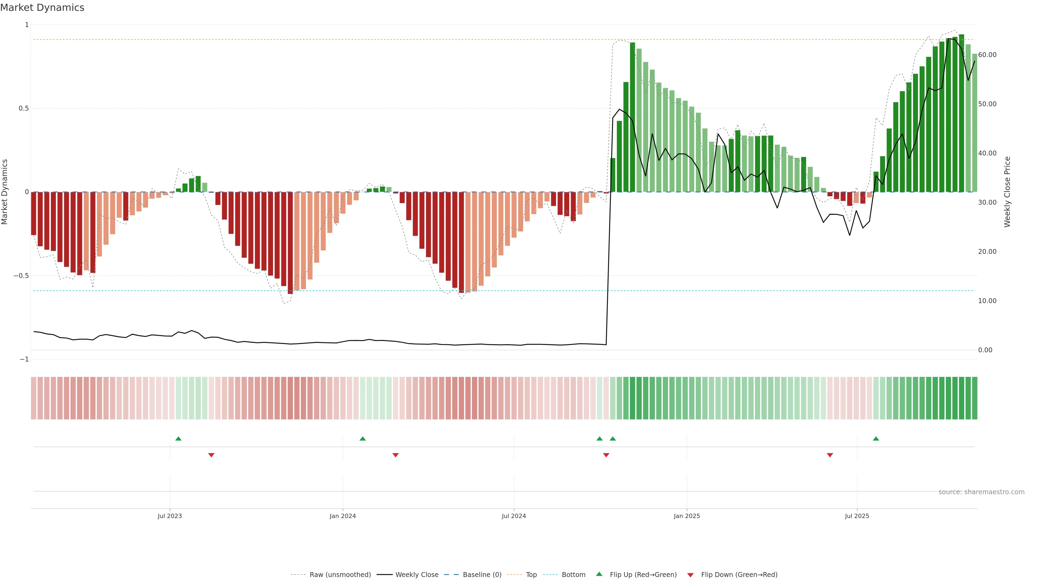Click the rightmost of two adjacent green flip-up triangles
The width and height of the screenshot is (1038, 584).
pos(613,439)
